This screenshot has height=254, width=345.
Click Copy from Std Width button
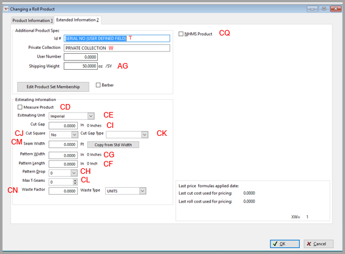click(113, 145)
